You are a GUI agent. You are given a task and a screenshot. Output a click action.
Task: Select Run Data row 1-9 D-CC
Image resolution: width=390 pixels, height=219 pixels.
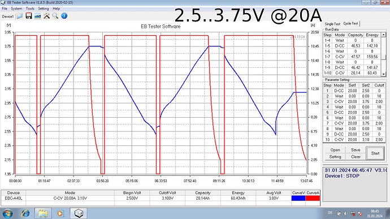coord(352,67)
